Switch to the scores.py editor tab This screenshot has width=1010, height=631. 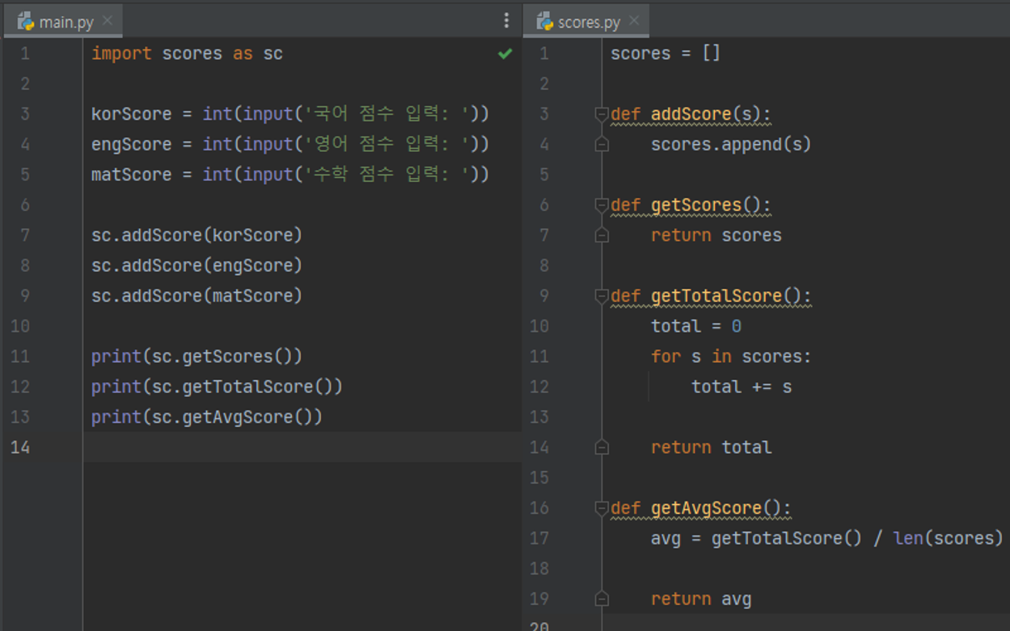pyautogui.click(x=585, y=22)
